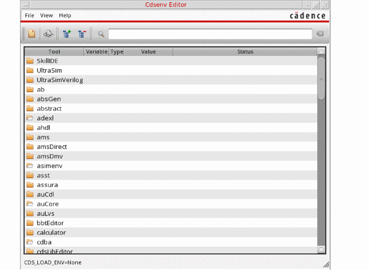Click the amsDirect folder icon
The image size is (369, 270).
click(30, 146)
